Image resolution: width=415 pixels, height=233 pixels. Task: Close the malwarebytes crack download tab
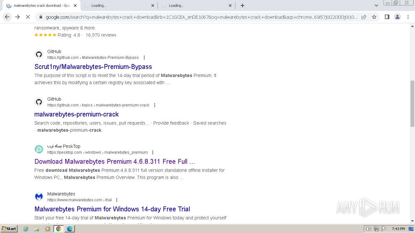pos(75,6)
